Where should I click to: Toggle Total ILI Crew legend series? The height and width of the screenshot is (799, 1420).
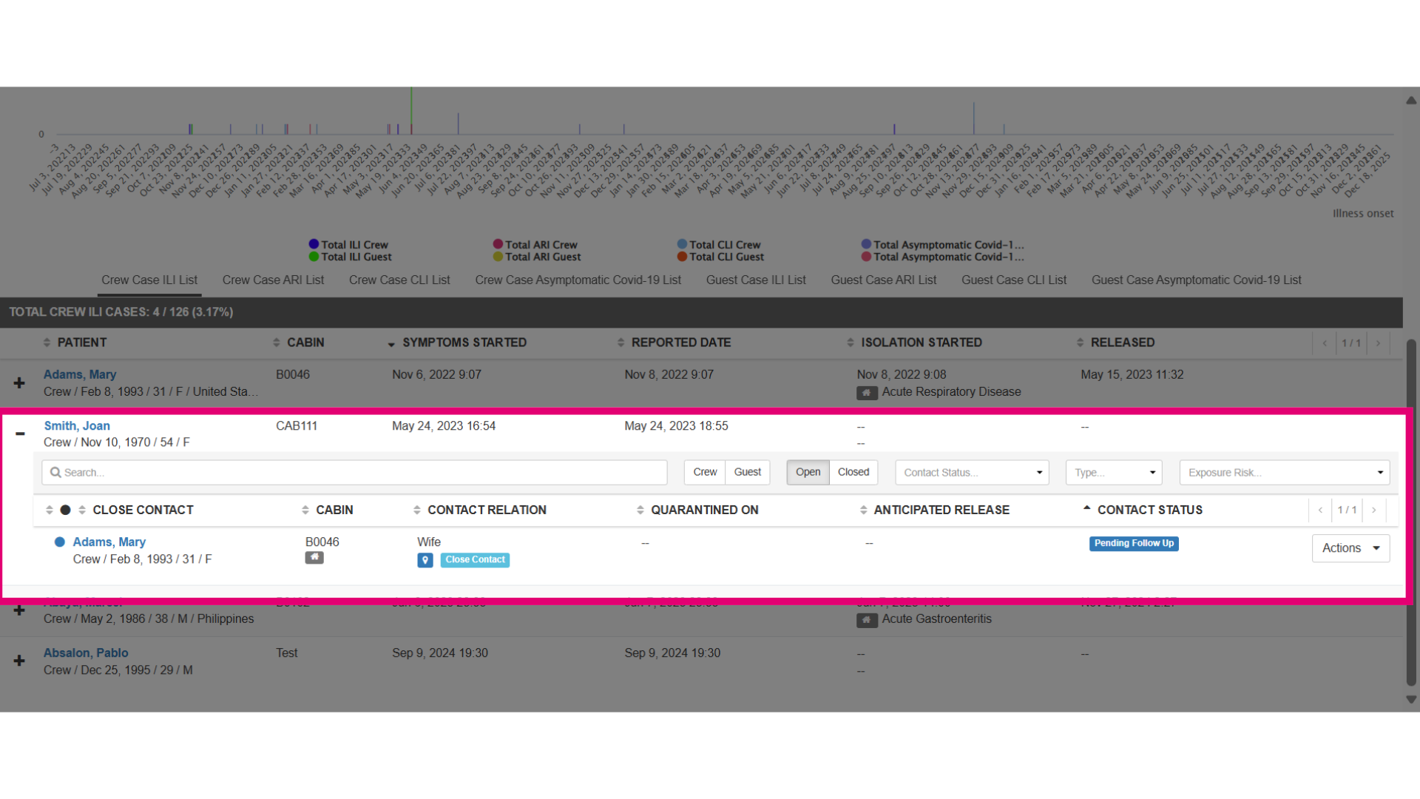coord(348,245)
